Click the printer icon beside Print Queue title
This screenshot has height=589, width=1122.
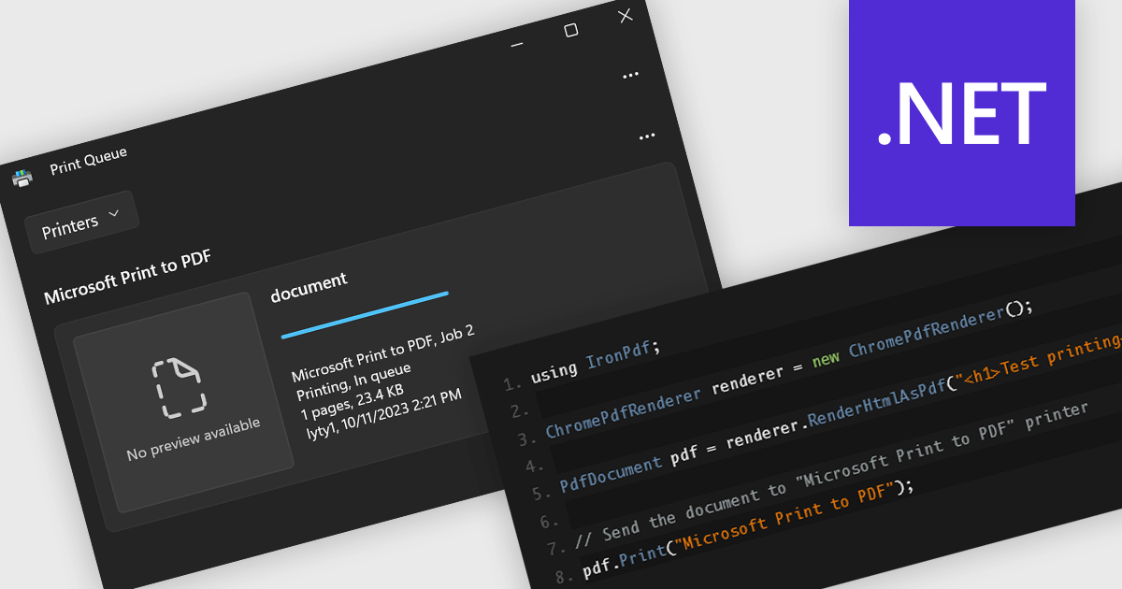pos(22,177)
